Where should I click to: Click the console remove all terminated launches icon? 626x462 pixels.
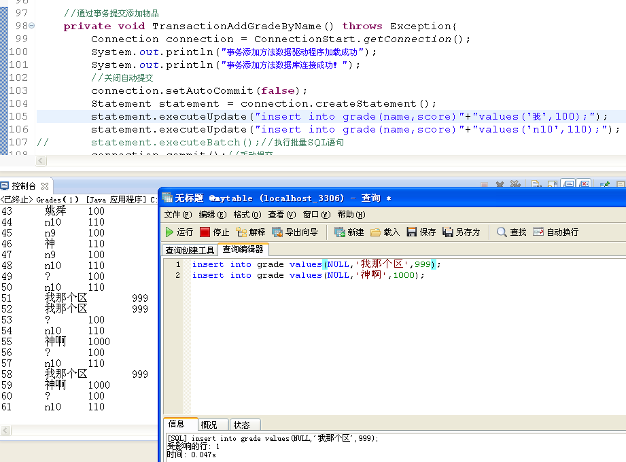[x=515, y=184]
